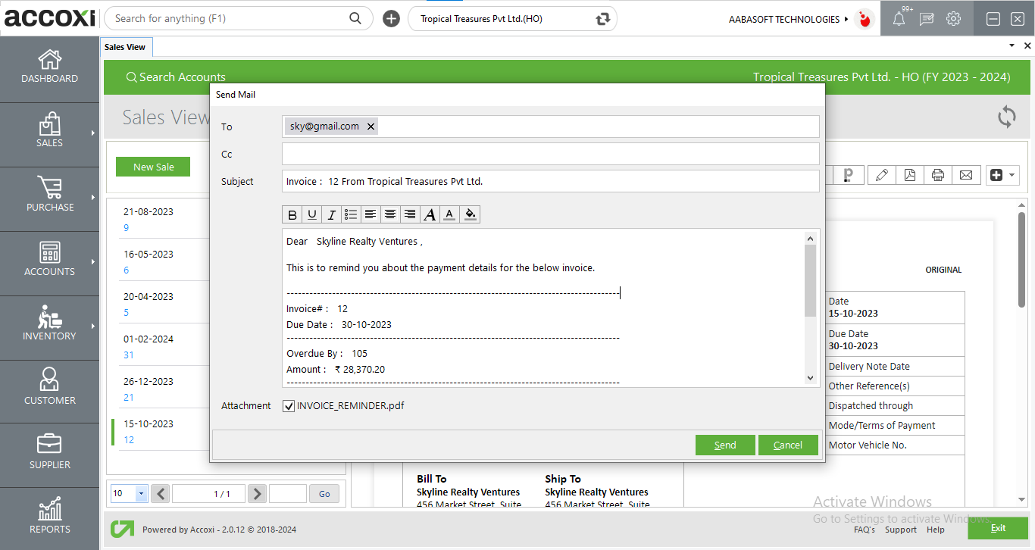The image size is (1035, 550).
Task: Open notifications bell icon
Action: point(899,19)
